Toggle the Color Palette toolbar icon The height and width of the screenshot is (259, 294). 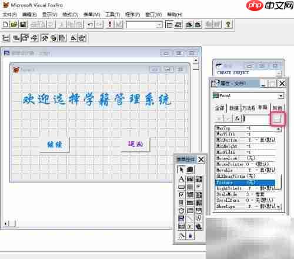54,38
